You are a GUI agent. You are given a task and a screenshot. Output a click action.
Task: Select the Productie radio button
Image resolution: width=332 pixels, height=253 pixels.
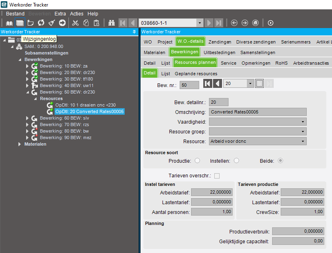click(x=197, y=161)
